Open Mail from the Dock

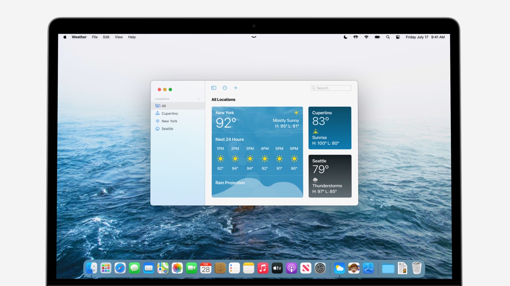[x=149, y=268]
